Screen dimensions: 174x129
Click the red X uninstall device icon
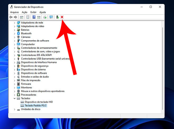point(62,17)
